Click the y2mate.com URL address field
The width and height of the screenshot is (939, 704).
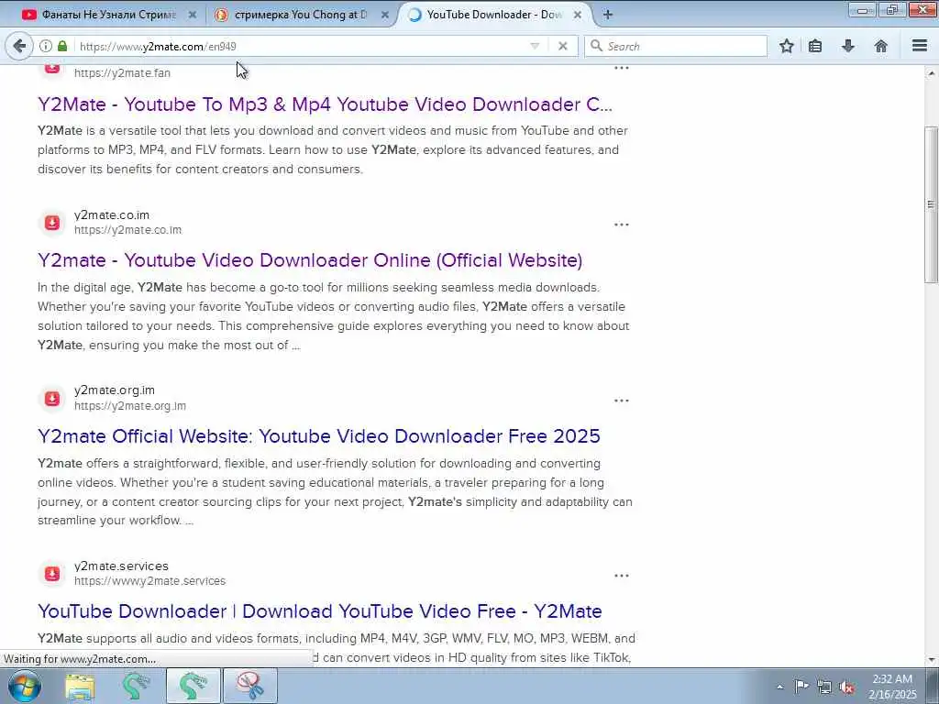303,46
